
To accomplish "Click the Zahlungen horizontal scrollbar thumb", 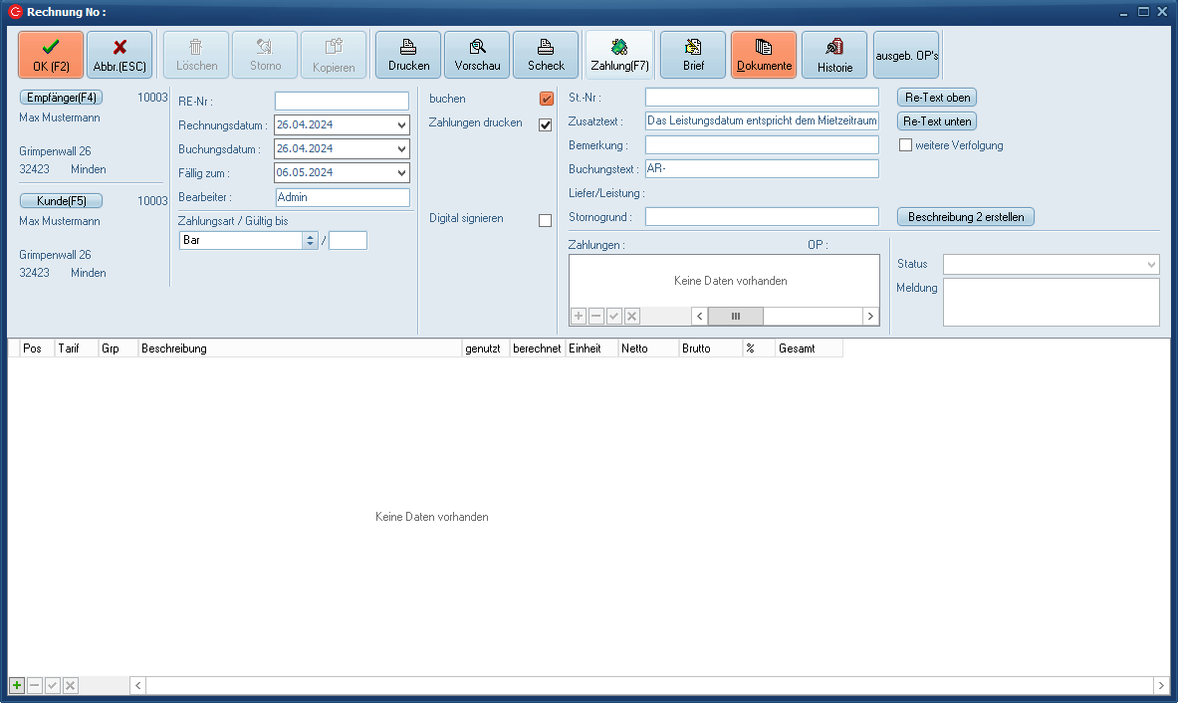I will pyautogui.click(x=736, y=316).
